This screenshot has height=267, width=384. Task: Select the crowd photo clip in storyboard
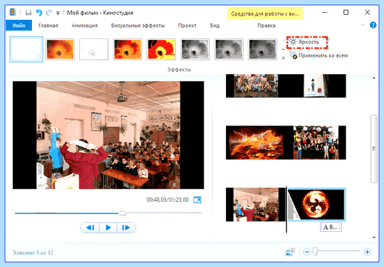click(x=256, y=86)
